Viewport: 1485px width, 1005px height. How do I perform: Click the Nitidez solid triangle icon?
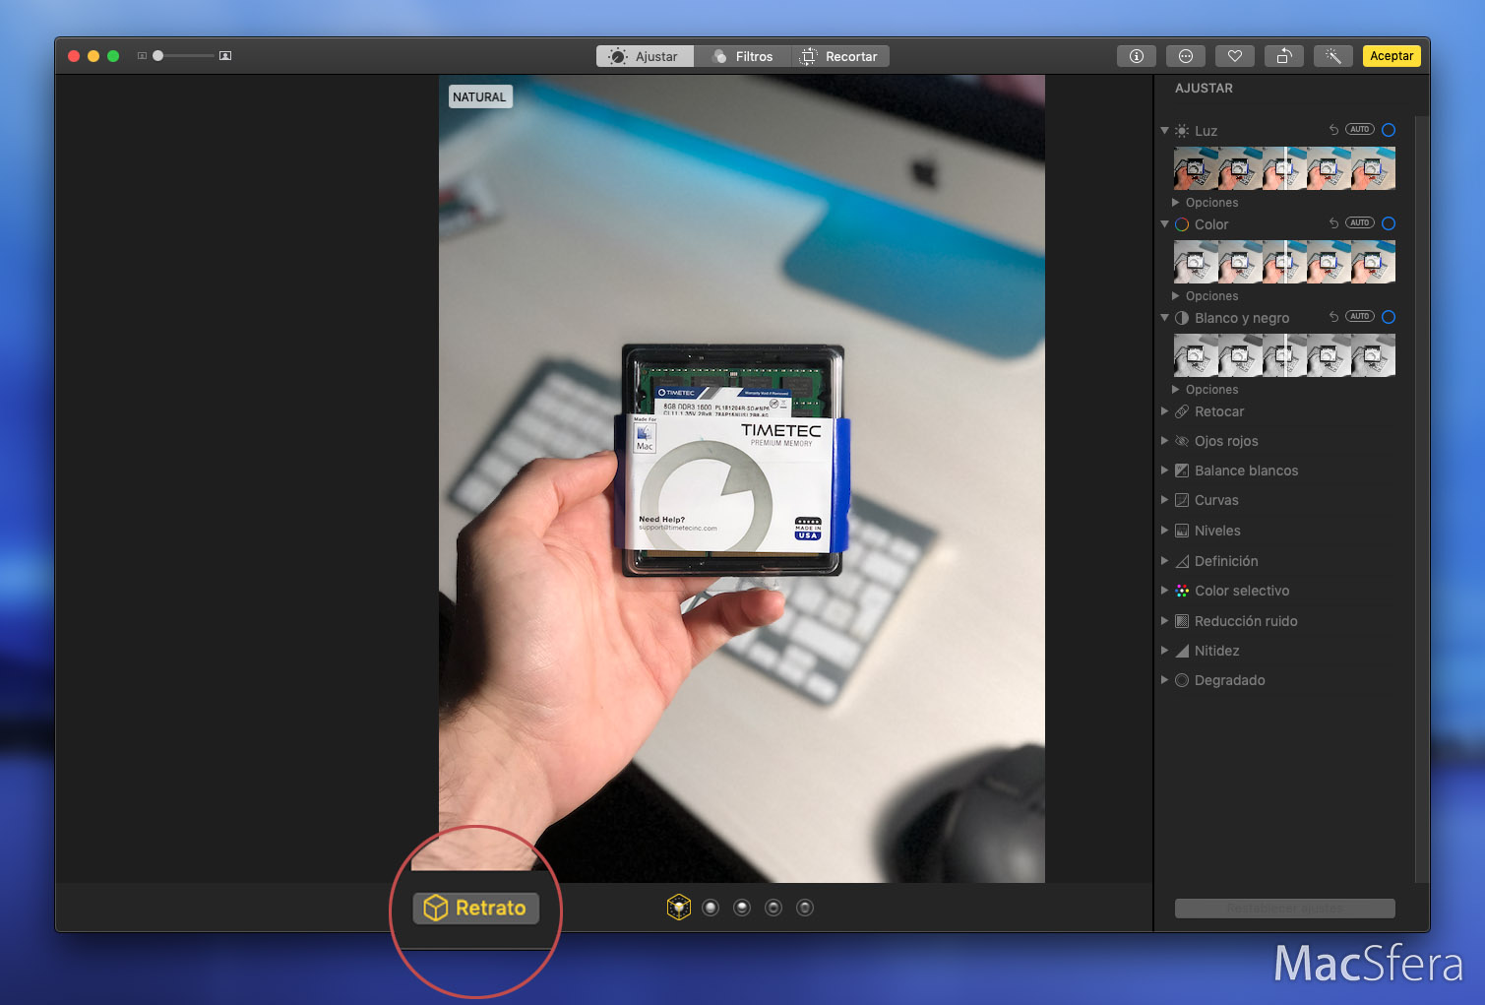pyautogui.click(x=1182, y=651)
